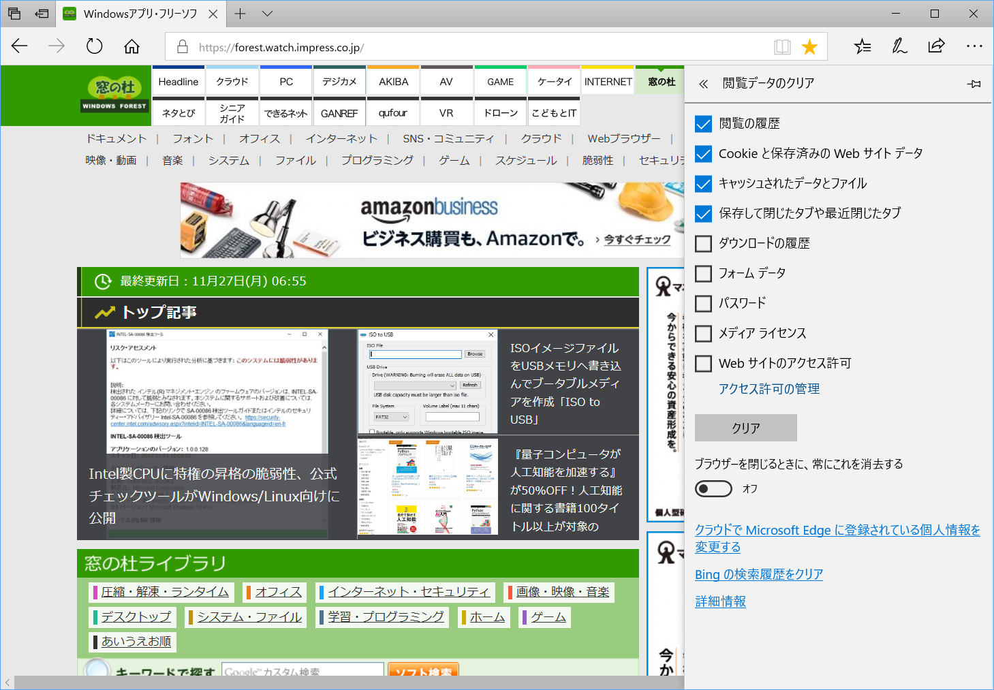Select the GAME category on 窓の杜
The width and height of the screenshot is (994, 690).
(500, 80)
